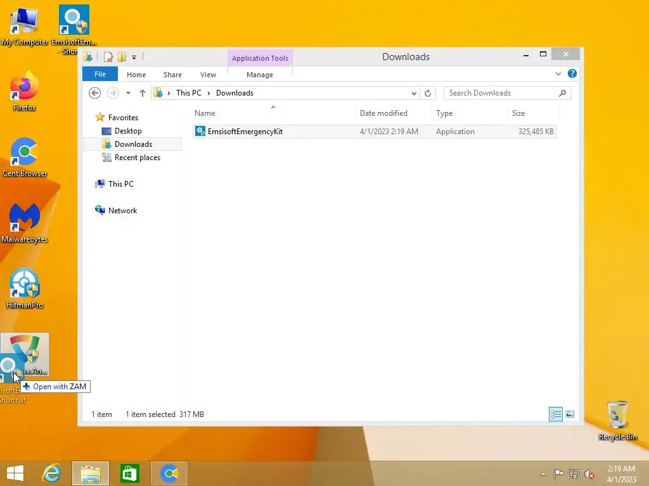Click the Properties icon in quick access toolbar

108,57
